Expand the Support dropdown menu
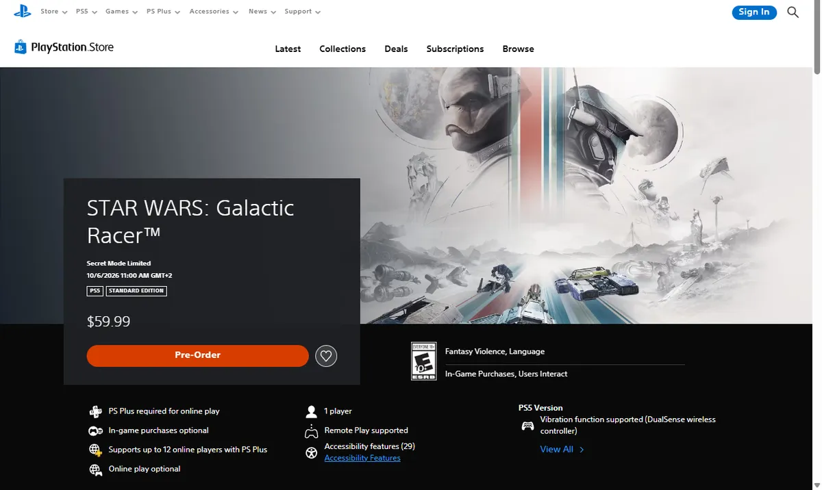The height and width of the screenshot is (490, 822). [x=302, y=12]
